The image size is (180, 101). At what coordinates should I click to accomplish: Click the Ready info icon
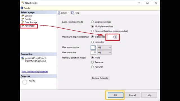(22, 8)
